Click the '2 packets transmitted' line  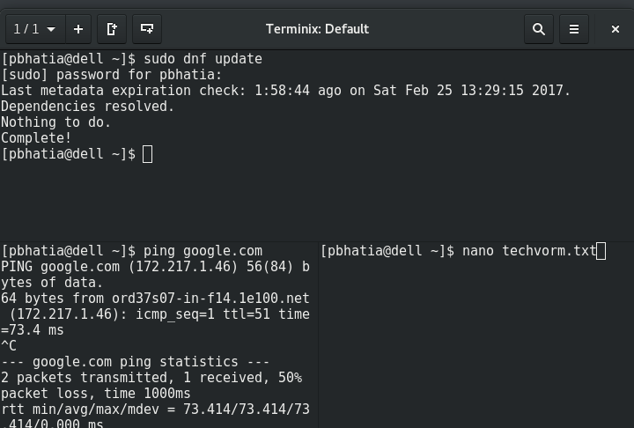pyautogui.click(x=151, y=378)
